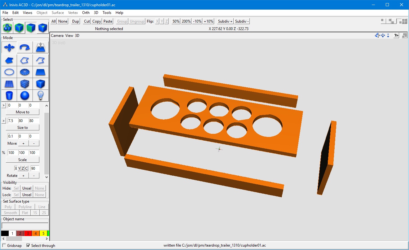
Task: Click the None deselect button
Action: pyautogui.click(x=63, y=21)
